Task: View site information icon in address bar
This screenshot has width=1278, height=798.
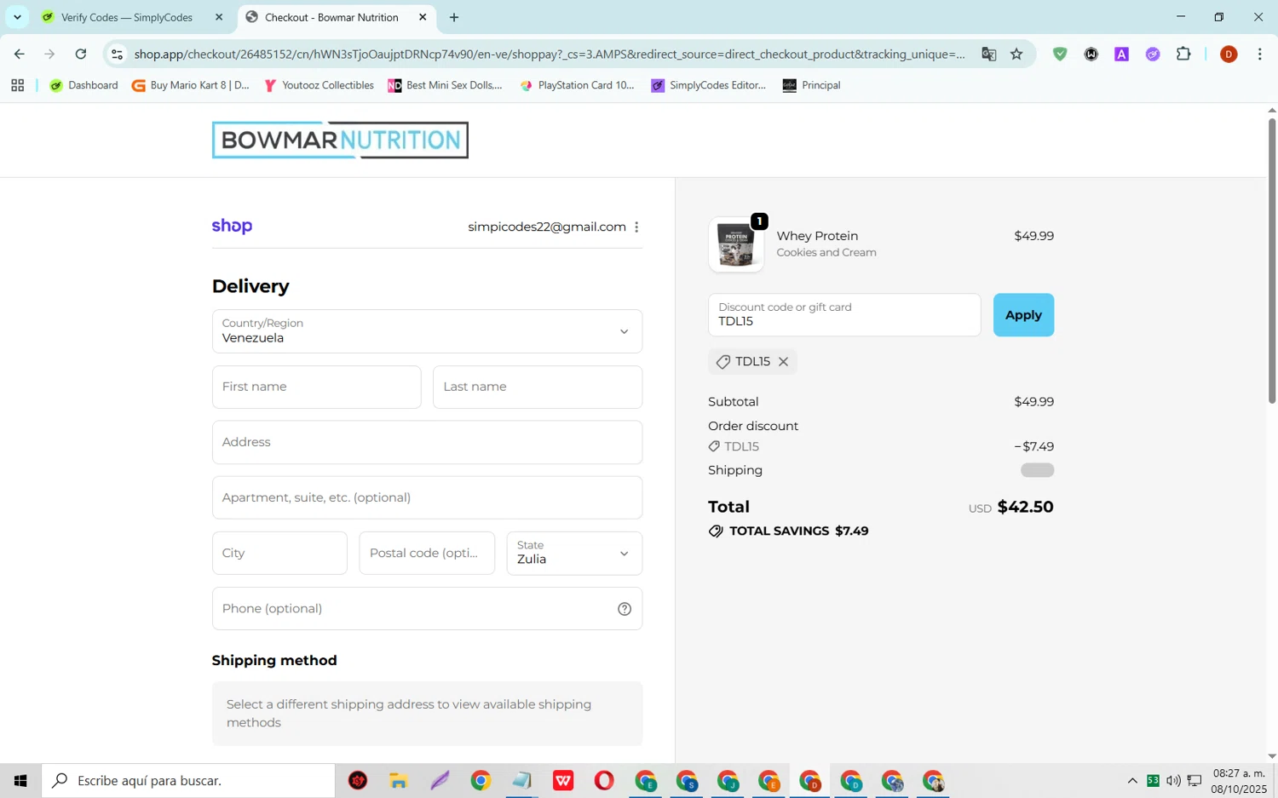Action: (118, 54)
